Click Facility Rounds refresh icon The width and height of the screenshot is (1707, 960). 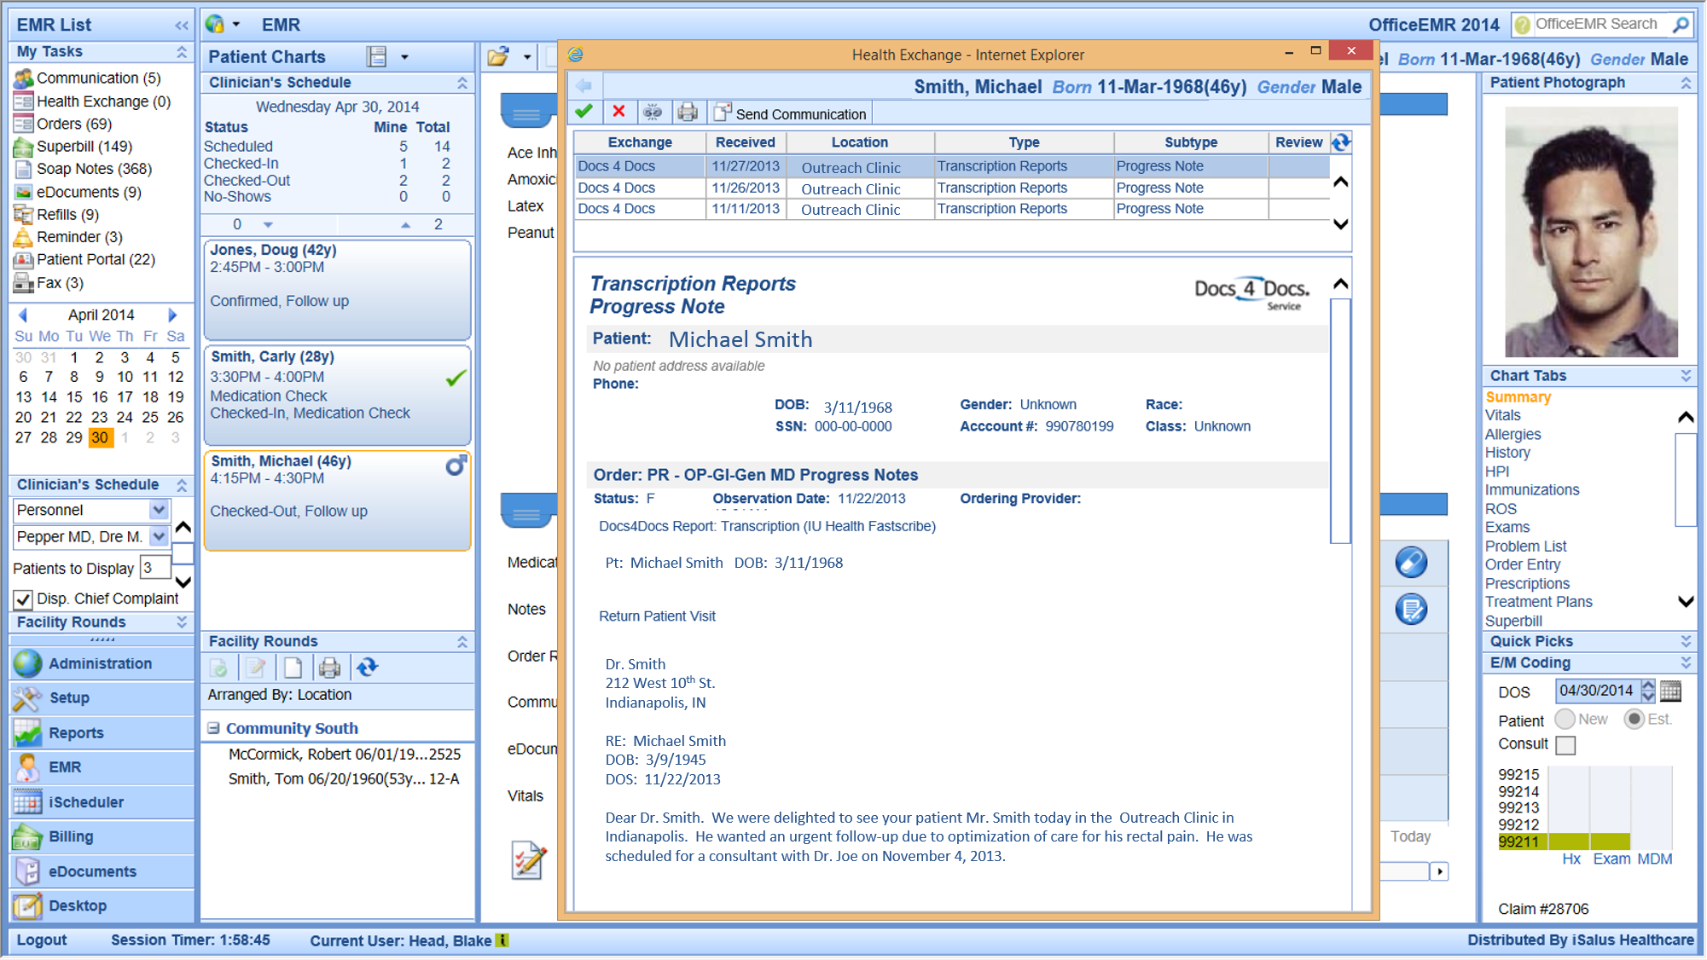click(x=368, y=668)
